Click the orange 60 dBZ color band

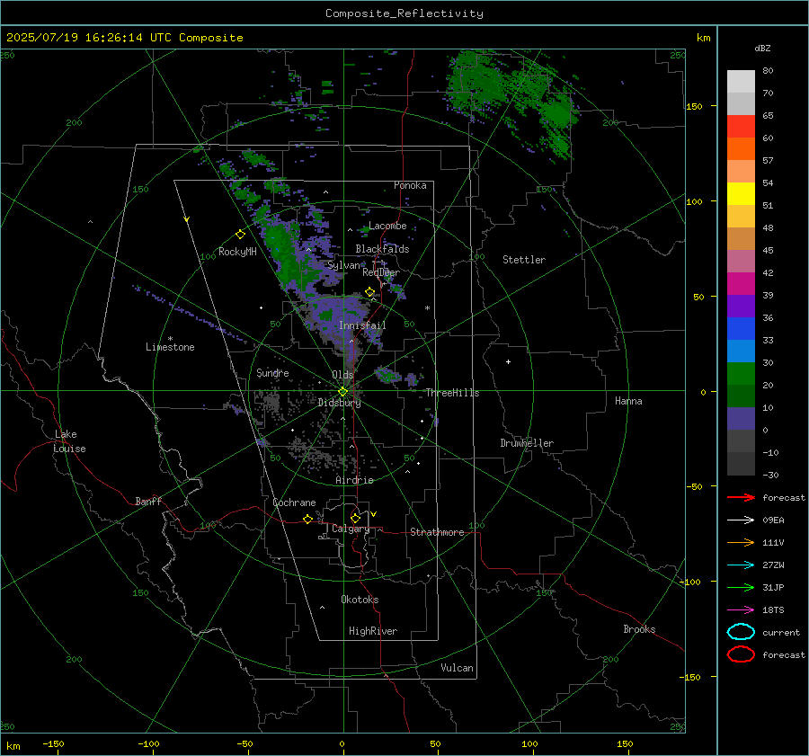point(741,148)
